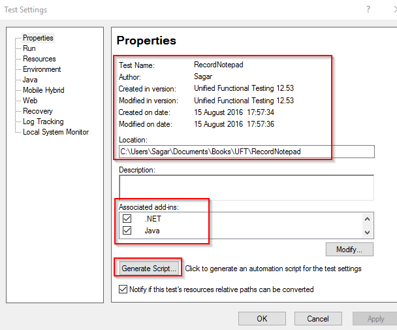Click the modified date 15 August 2016 17:57:36
Image resolution: width=397 pixels, height=330 pixels.
pos(234,124)
